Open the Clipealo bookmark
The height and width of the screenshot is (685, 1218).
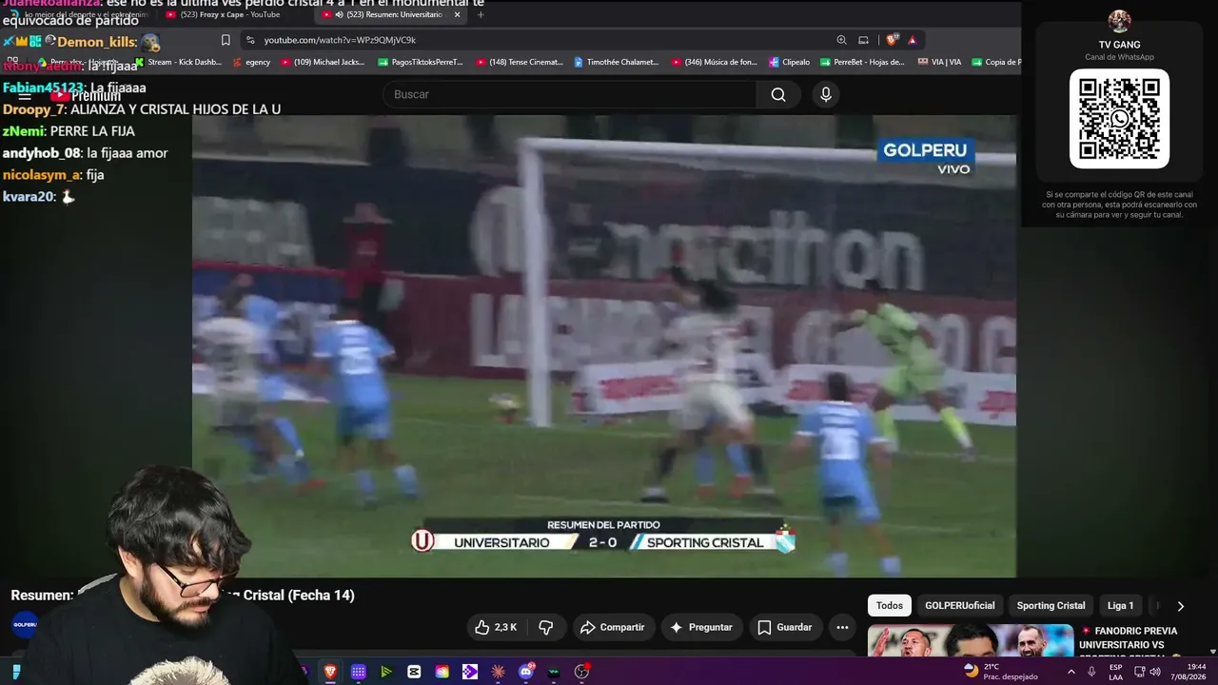point(789,62)
